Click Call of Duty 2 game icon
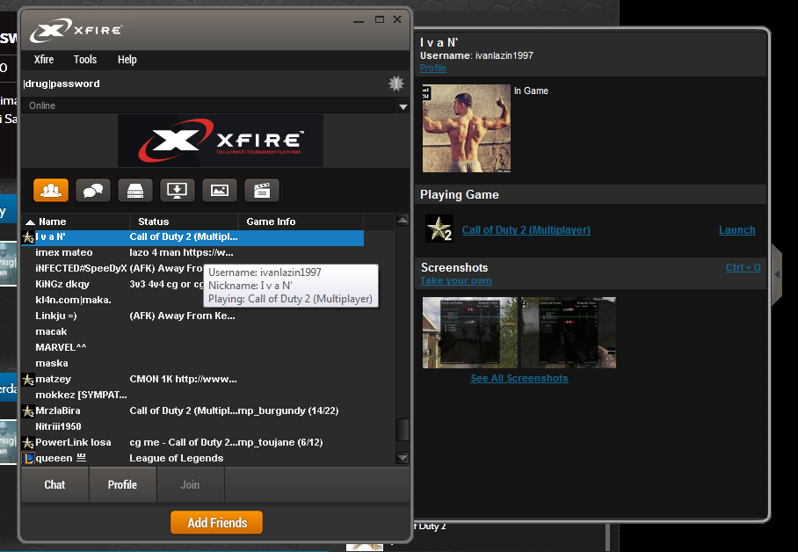798x552 pixels. tap(439, 229)
